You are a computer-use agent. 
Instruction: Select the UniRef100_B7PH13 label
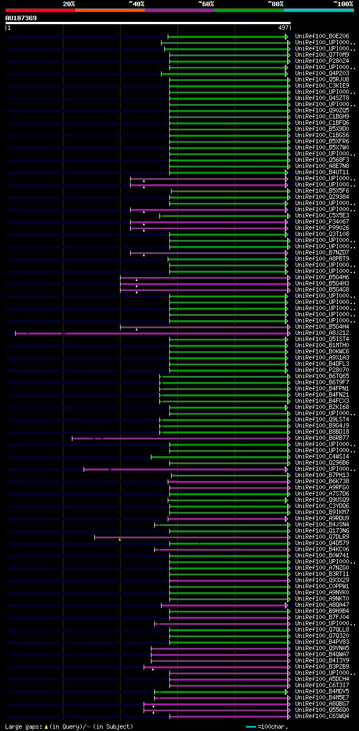(x=323, y=475)
